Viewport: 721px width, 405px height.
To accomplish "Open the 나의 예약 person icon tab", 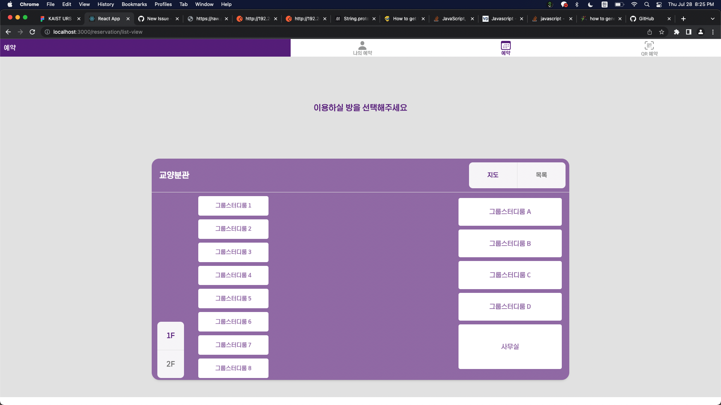I will [x=362, y=48].
